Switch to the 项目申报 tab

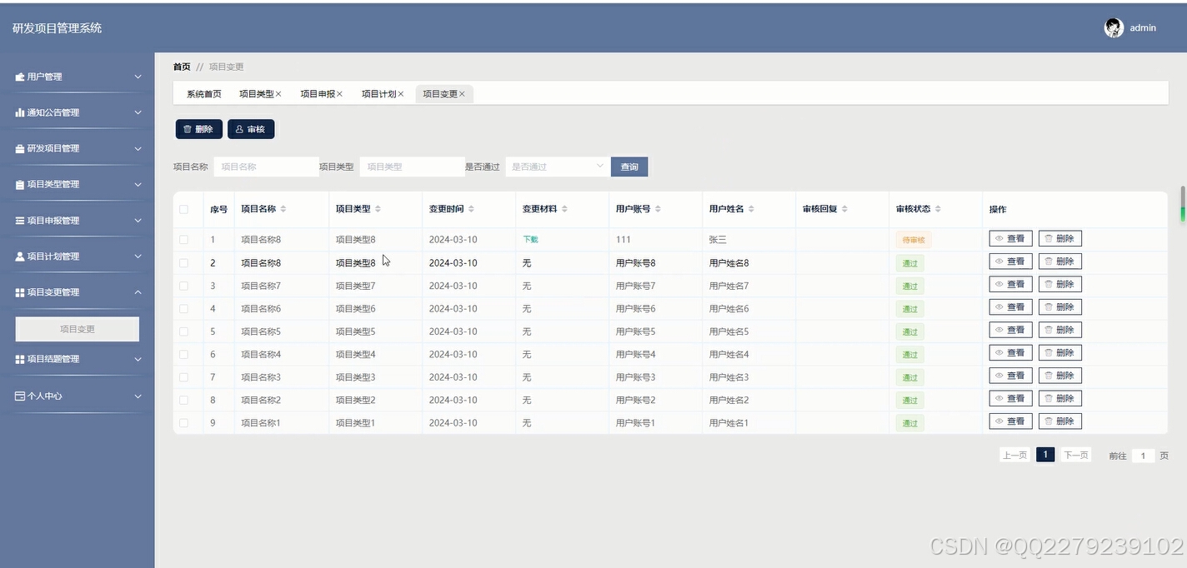pyautogui.click(x=318, y=93)
